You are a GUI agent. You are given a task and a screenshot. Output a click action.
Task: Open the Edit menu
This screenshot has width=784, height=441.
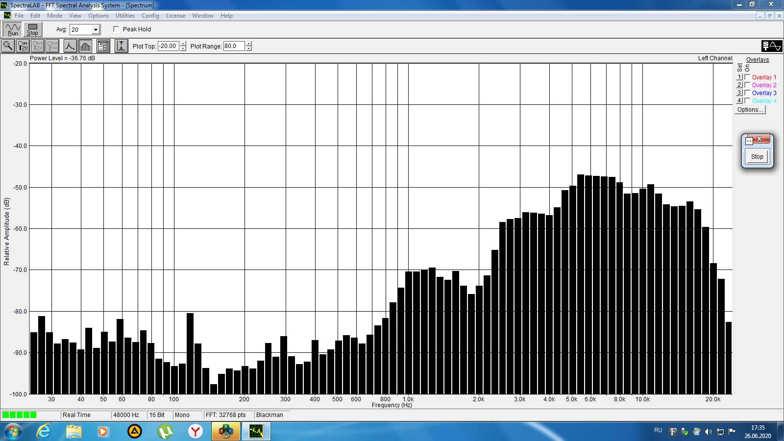click(x=35, y=16)
